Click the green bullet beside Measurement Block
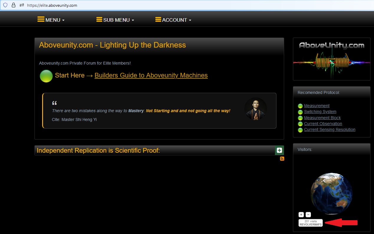The height and width of the screenshot is (234, 374). [300, 118]
